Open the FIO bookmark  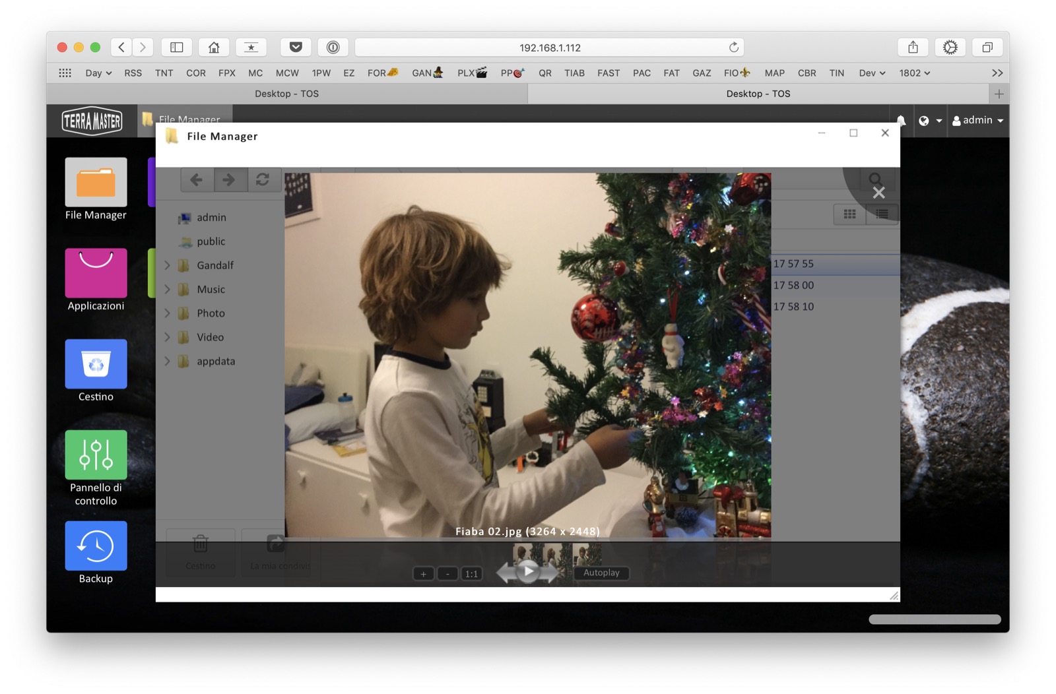click(737, 73)
